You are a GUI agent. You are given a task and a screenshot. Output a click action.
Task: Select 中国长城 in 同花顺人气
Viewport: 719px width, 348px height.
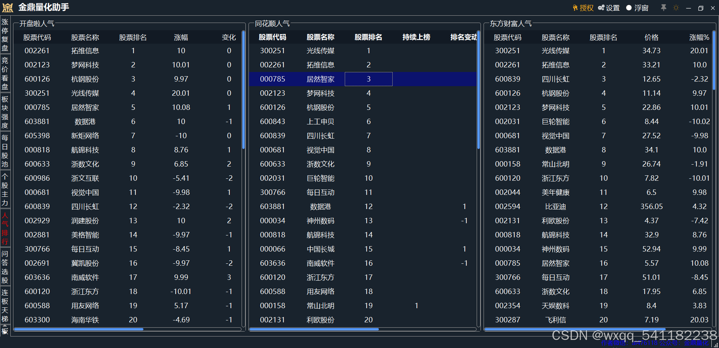(x=321, y=249)
